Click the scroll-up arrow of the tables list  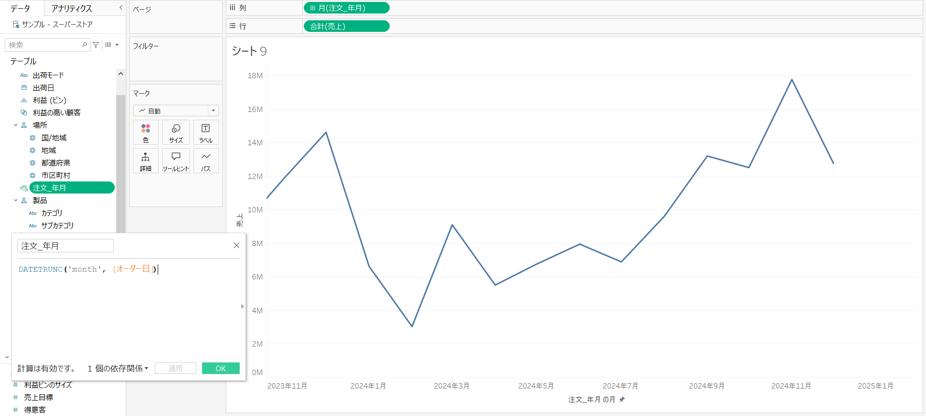(x=121, y=74)
